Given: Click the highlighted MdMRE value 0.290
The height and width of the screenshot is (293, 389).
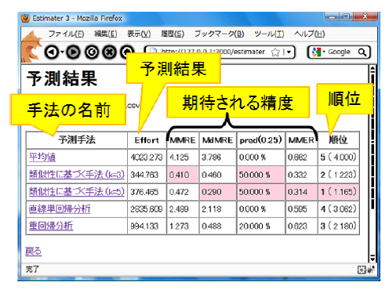Looking at the screenshot, I should point(217,192).
